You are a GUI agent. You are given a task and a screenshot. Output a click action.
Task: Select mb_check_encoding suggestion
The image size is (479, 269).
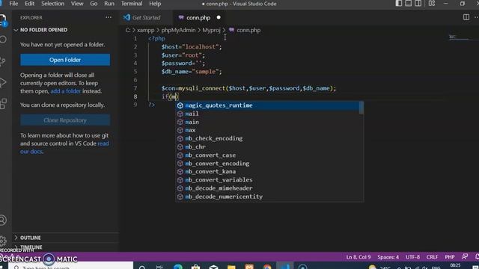coord(268,138)
